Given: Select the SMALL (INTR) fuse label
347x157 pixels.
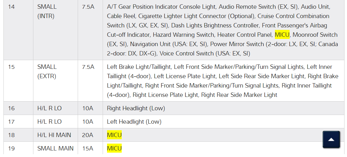Looking at the screenshot, I should (x=47, y=11).
